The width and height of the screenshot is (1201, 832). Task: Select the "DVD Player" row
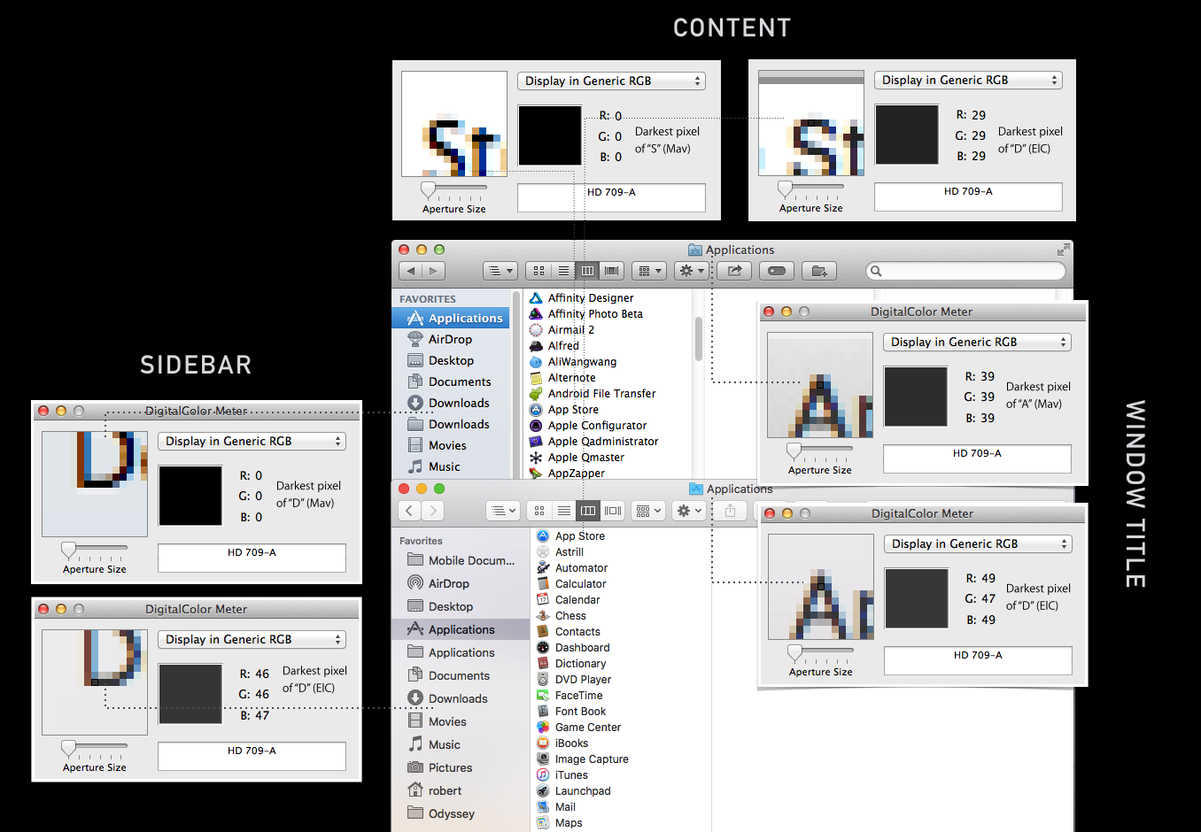tap(622, 680)
